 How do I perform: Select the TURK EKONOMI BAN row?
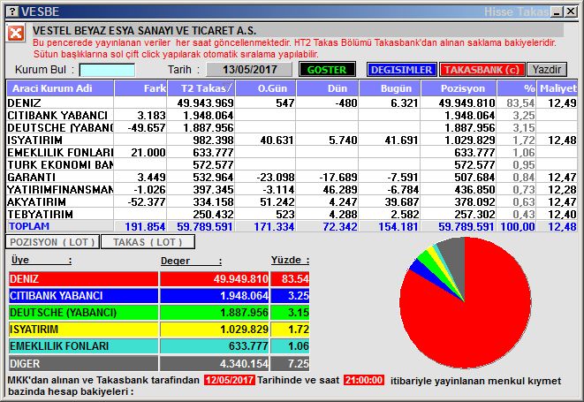292,164
